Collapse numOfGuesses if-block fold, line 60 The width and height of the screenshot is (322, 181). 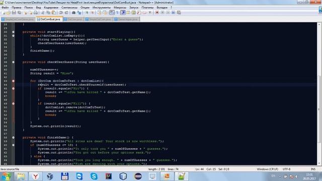tap(13, 145)
